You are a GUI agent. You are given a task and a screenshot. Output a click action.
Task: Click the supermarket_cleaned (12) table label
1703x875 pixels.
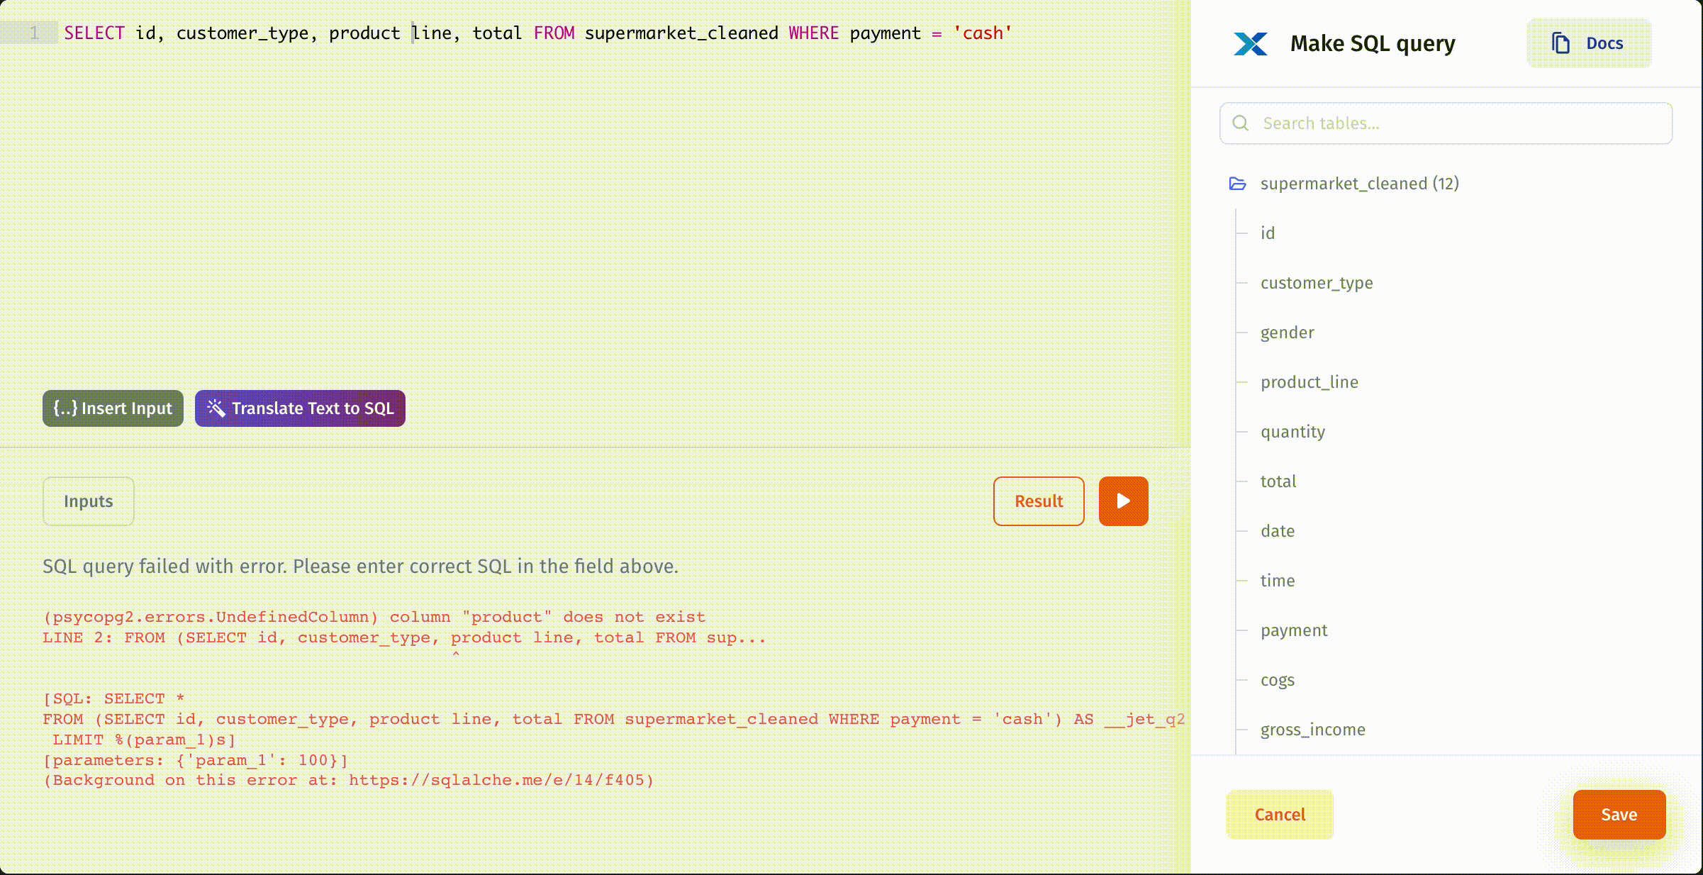1359,184
